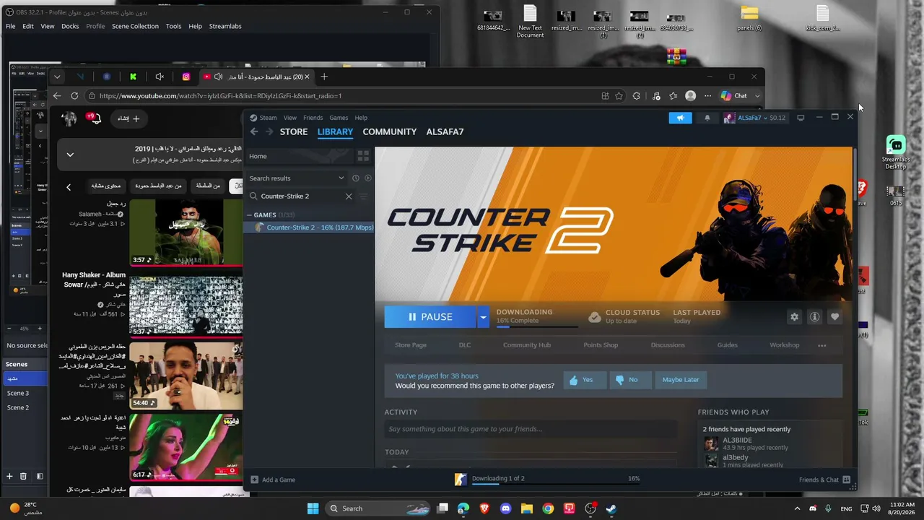Click the 16% Complete download progress bar
Viewport: 924px width, 520px height.
tap(537, 326)
